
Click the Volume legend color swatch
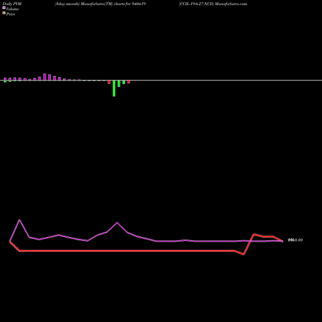(4, 8)
